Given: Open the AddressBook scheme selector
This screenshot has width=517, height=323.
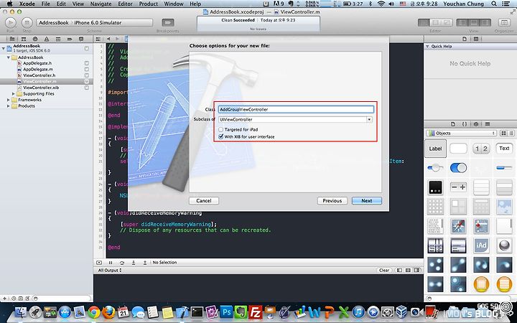Looking at the screenshot, I should click(x=54, y=22).
